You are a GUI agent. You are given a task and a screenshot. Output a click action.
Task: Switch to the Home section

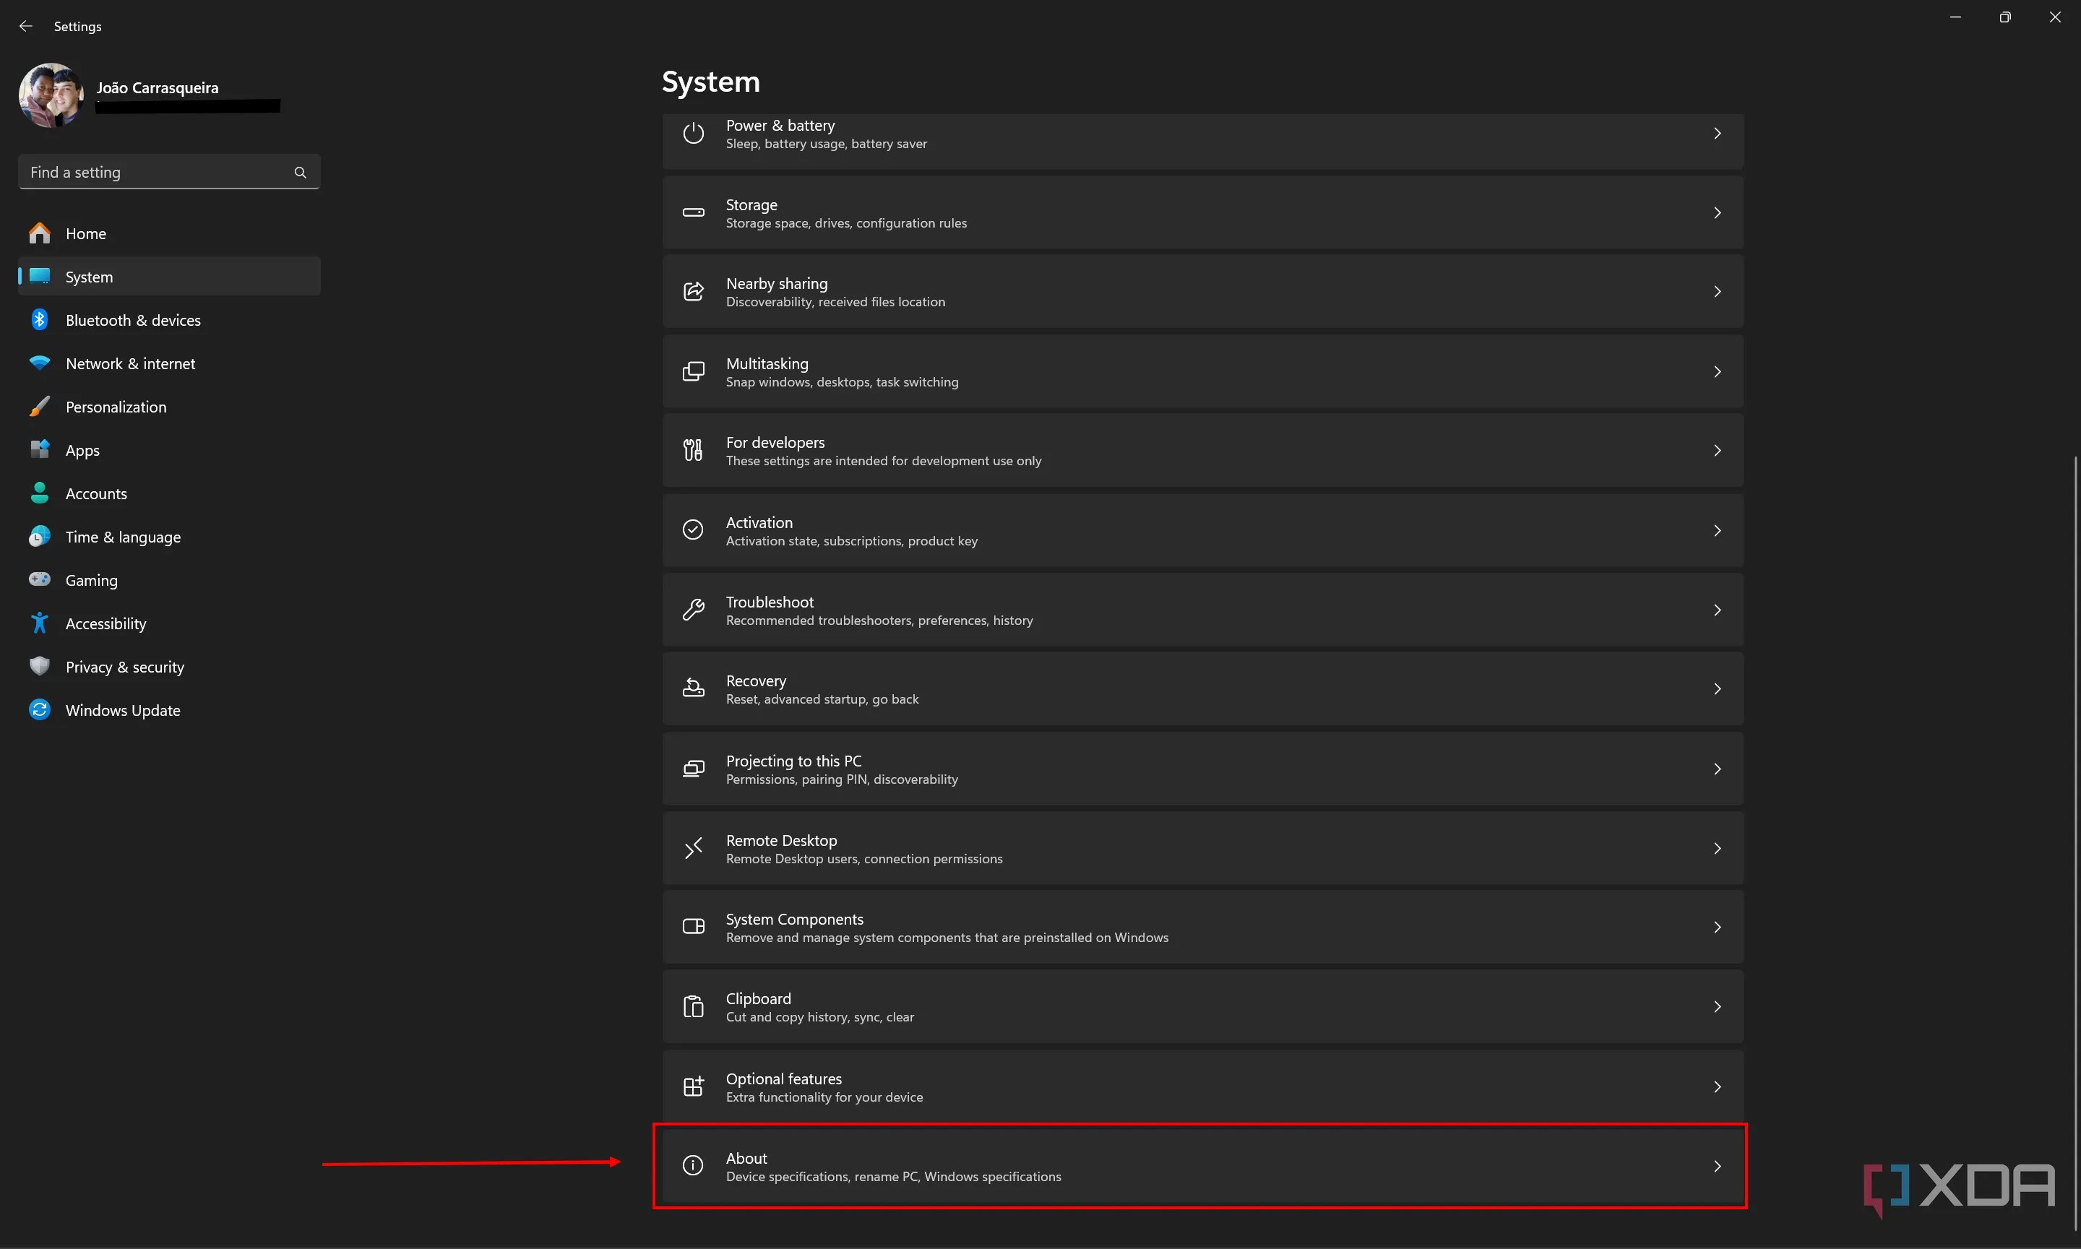(85, 233)
